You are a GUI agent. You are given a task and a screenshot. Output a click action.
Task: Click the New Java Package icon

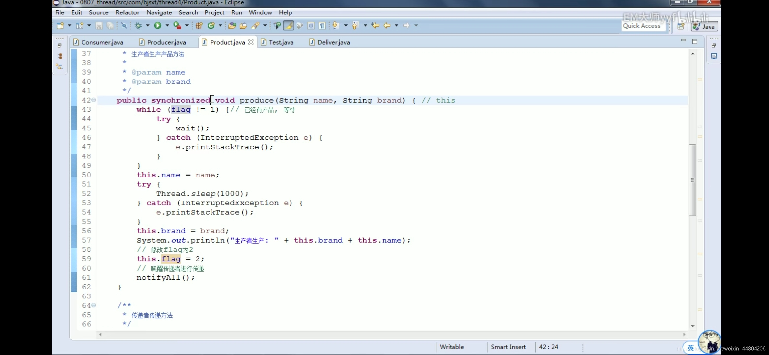[199, 25]
